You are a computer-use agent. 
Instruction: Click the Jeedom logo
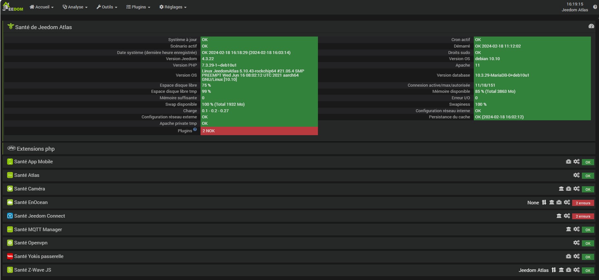tap(13, 7)
